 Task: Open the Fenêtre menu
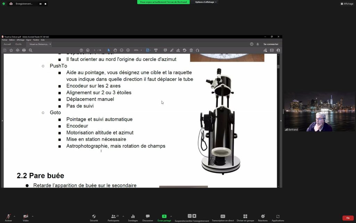tap(36, 40)
